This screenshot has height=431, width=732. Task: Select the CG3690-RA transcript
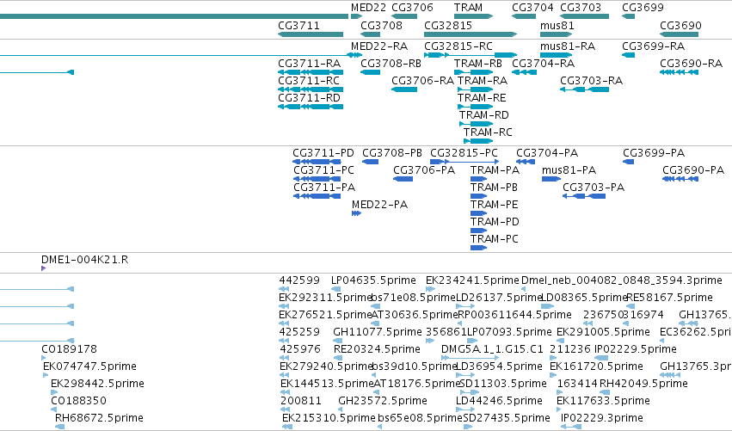click(691, 64)
